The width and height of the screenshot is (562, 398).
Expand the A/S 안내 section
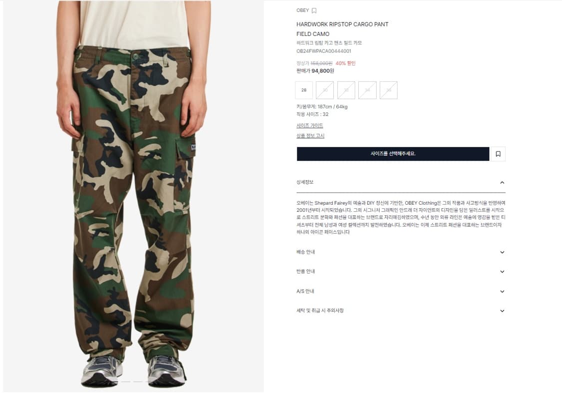[401, 291]
